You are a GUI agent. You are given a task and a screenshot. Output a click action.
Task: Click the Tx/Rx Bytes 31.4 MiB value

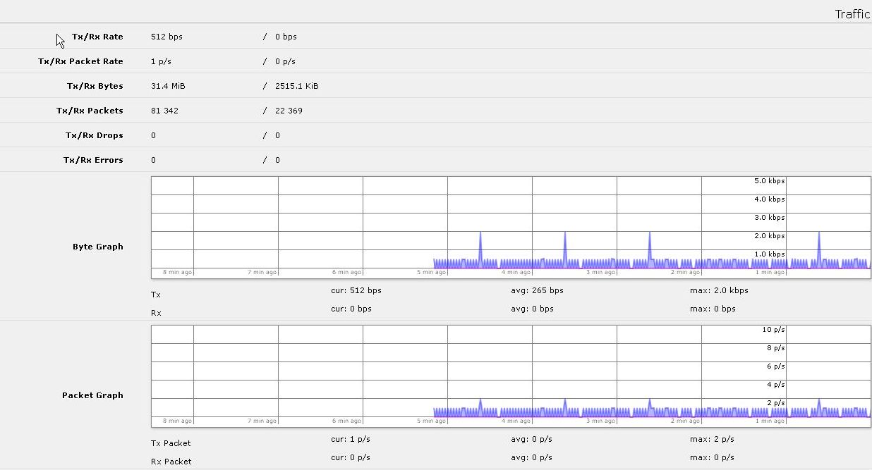coord(168,86)
